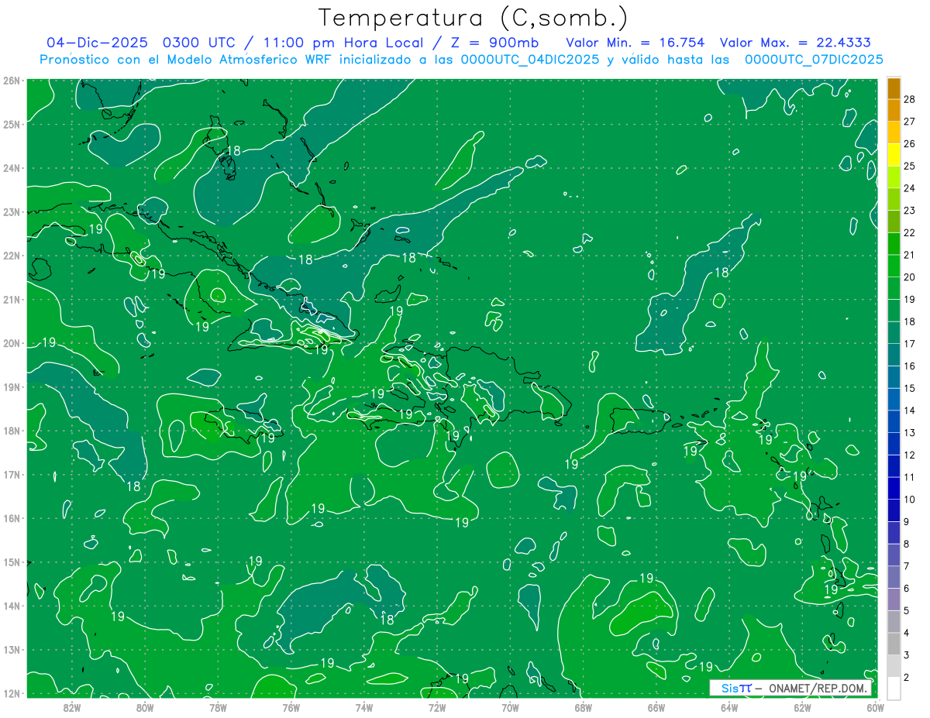
Task: Click the "60W" longitude label
Action: 875,707
